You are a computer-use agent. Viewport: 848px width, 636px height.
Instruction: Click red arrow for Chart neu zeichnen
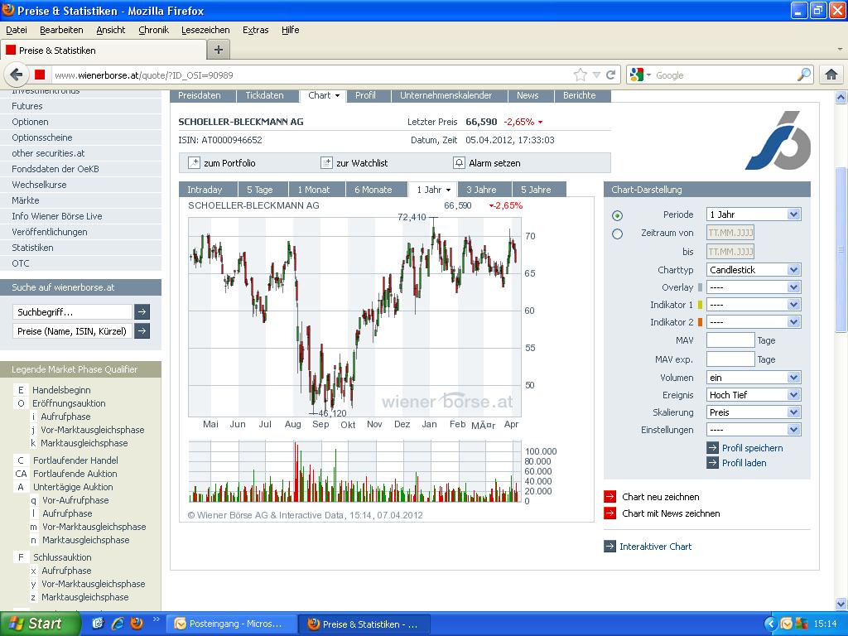pos(610,497)
